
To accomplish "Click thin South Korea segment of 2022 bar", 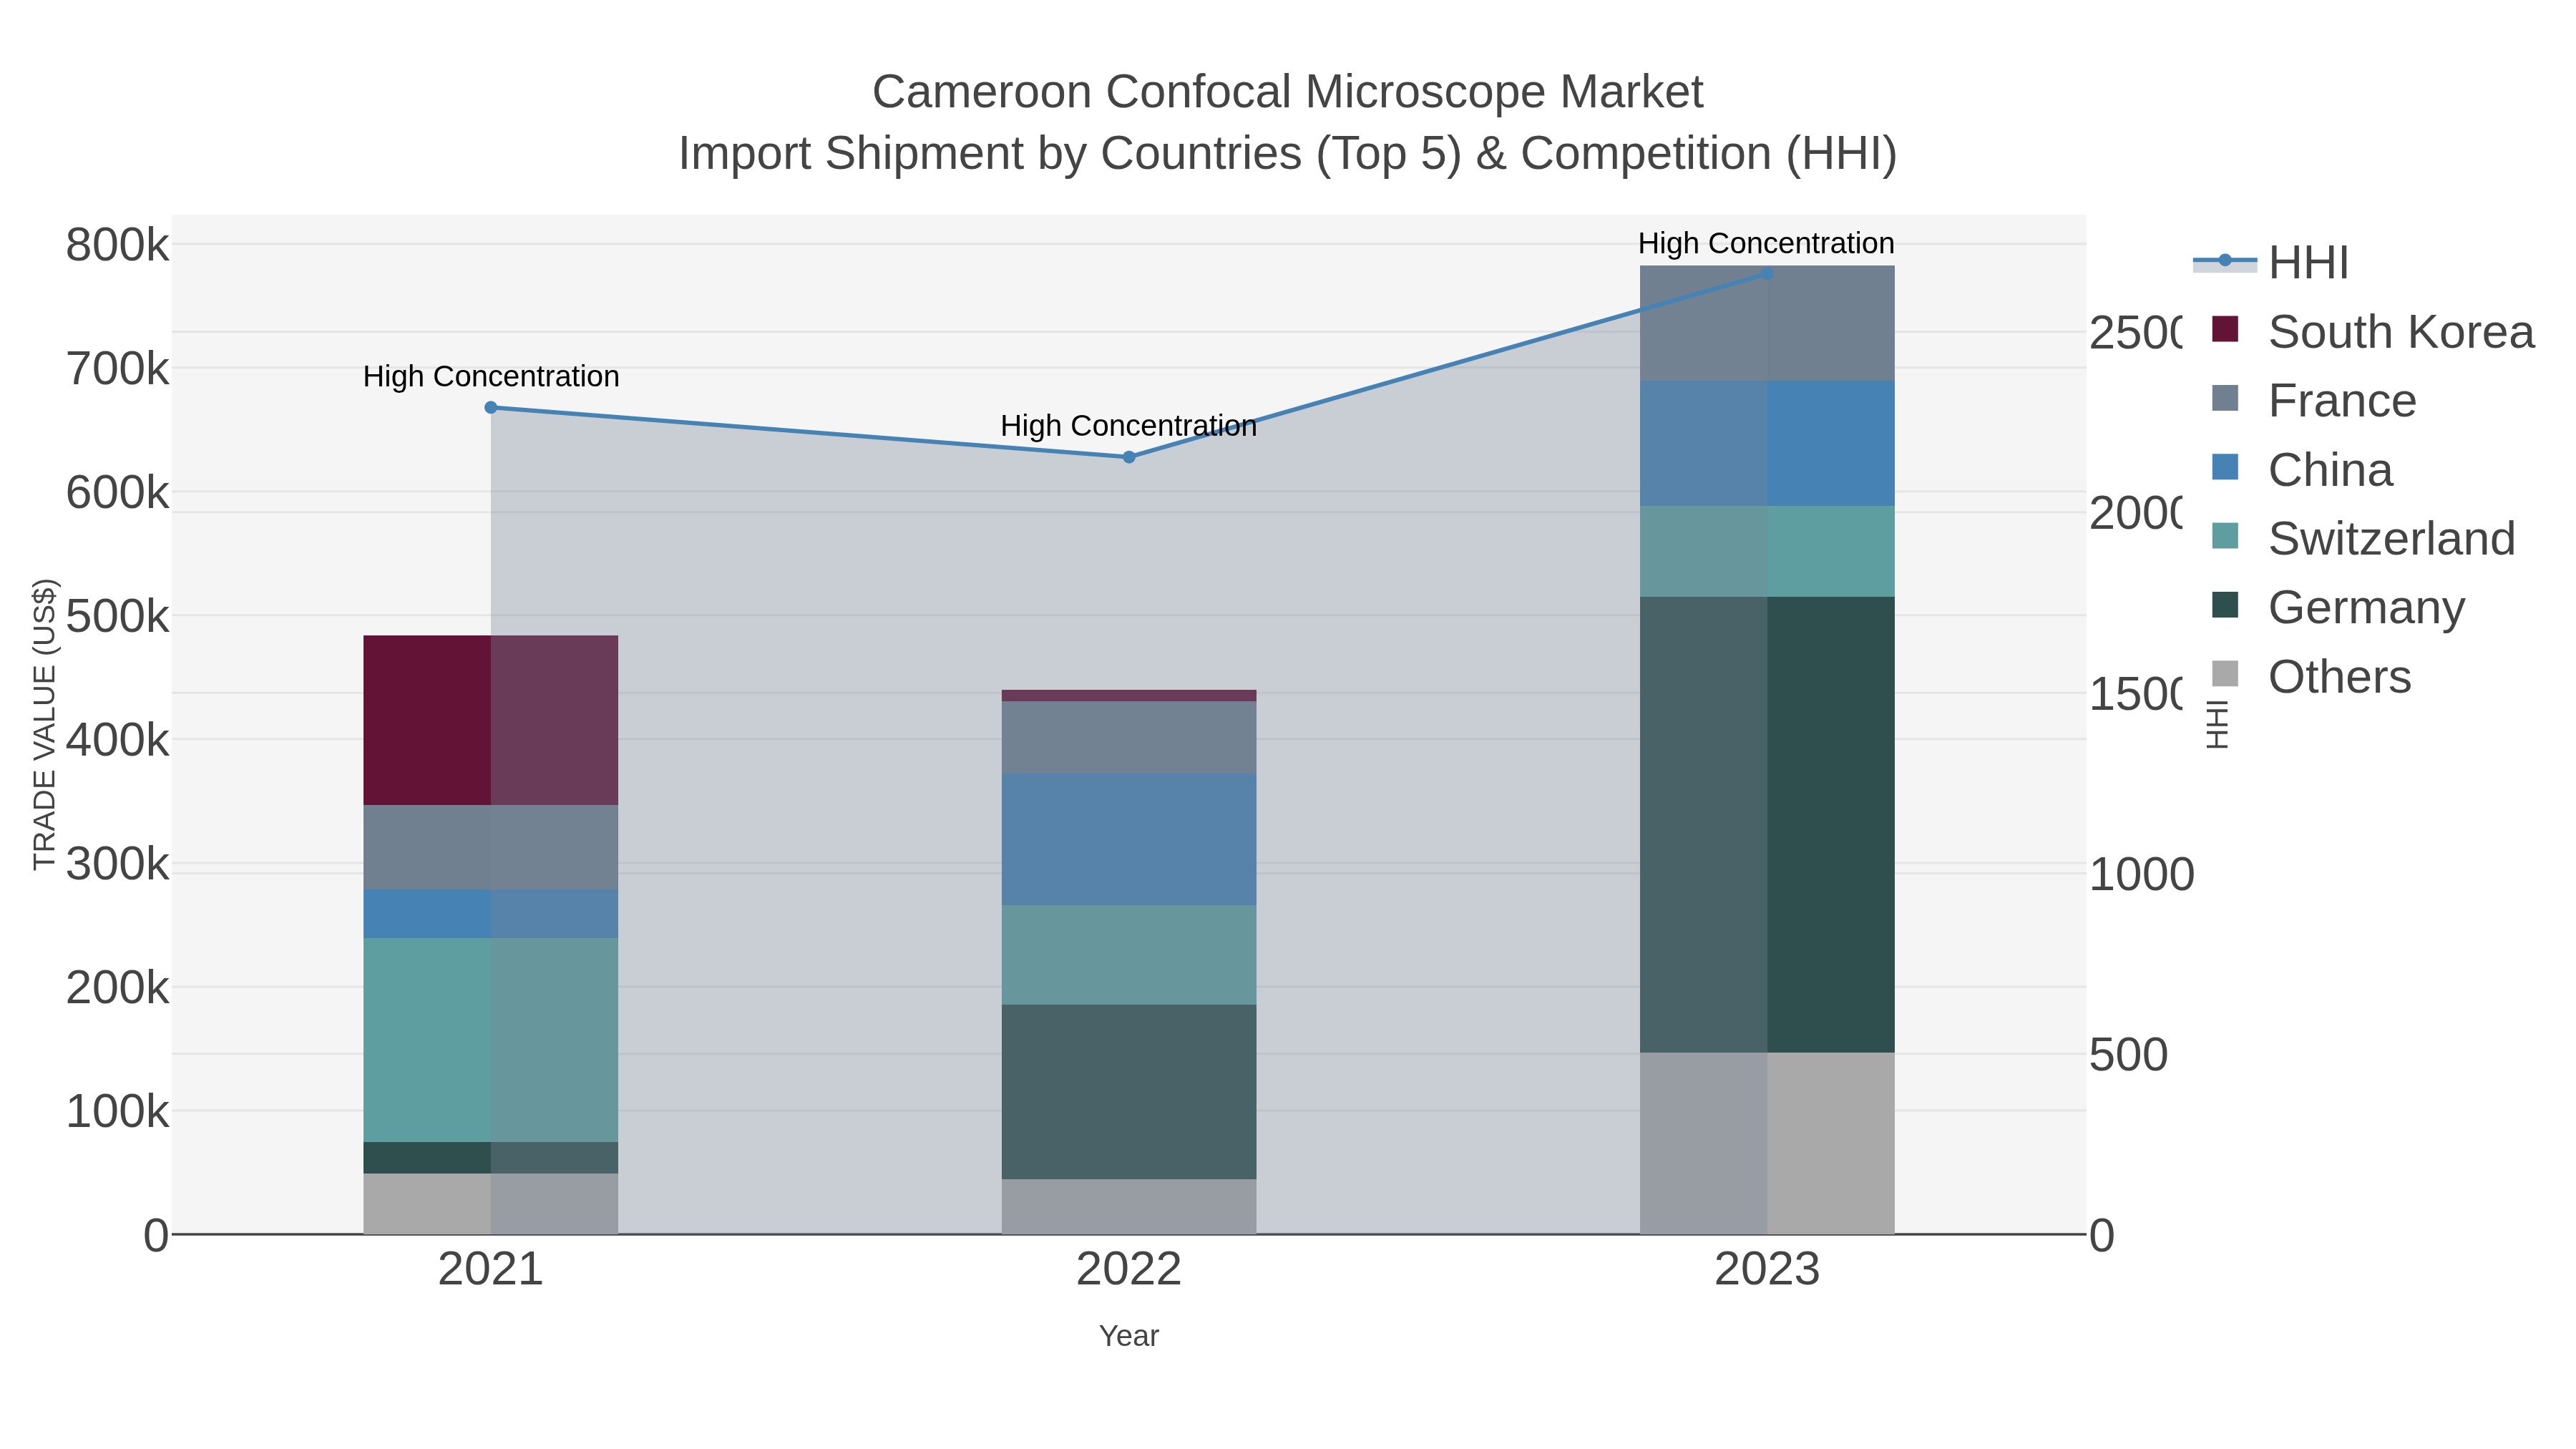I will (1129, 695).
